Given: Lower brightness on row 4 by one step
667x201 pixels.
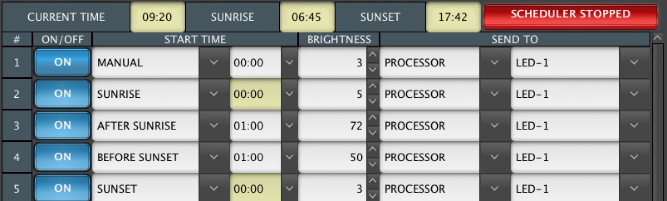Looking at the screenshot, I should (x=372, y=163).
